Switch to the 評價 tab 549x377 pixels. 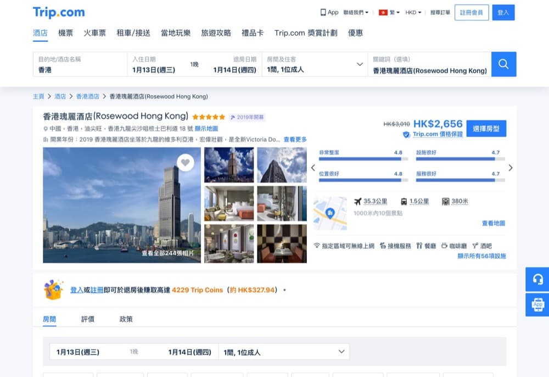[x=87, y=319]
